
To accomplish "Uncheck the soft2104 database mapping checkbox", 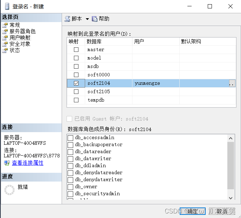I will [x=76, y=83].
